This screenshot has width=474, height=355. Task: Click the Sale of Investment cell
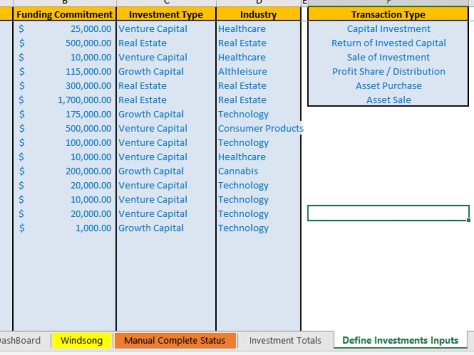(388, 57)
